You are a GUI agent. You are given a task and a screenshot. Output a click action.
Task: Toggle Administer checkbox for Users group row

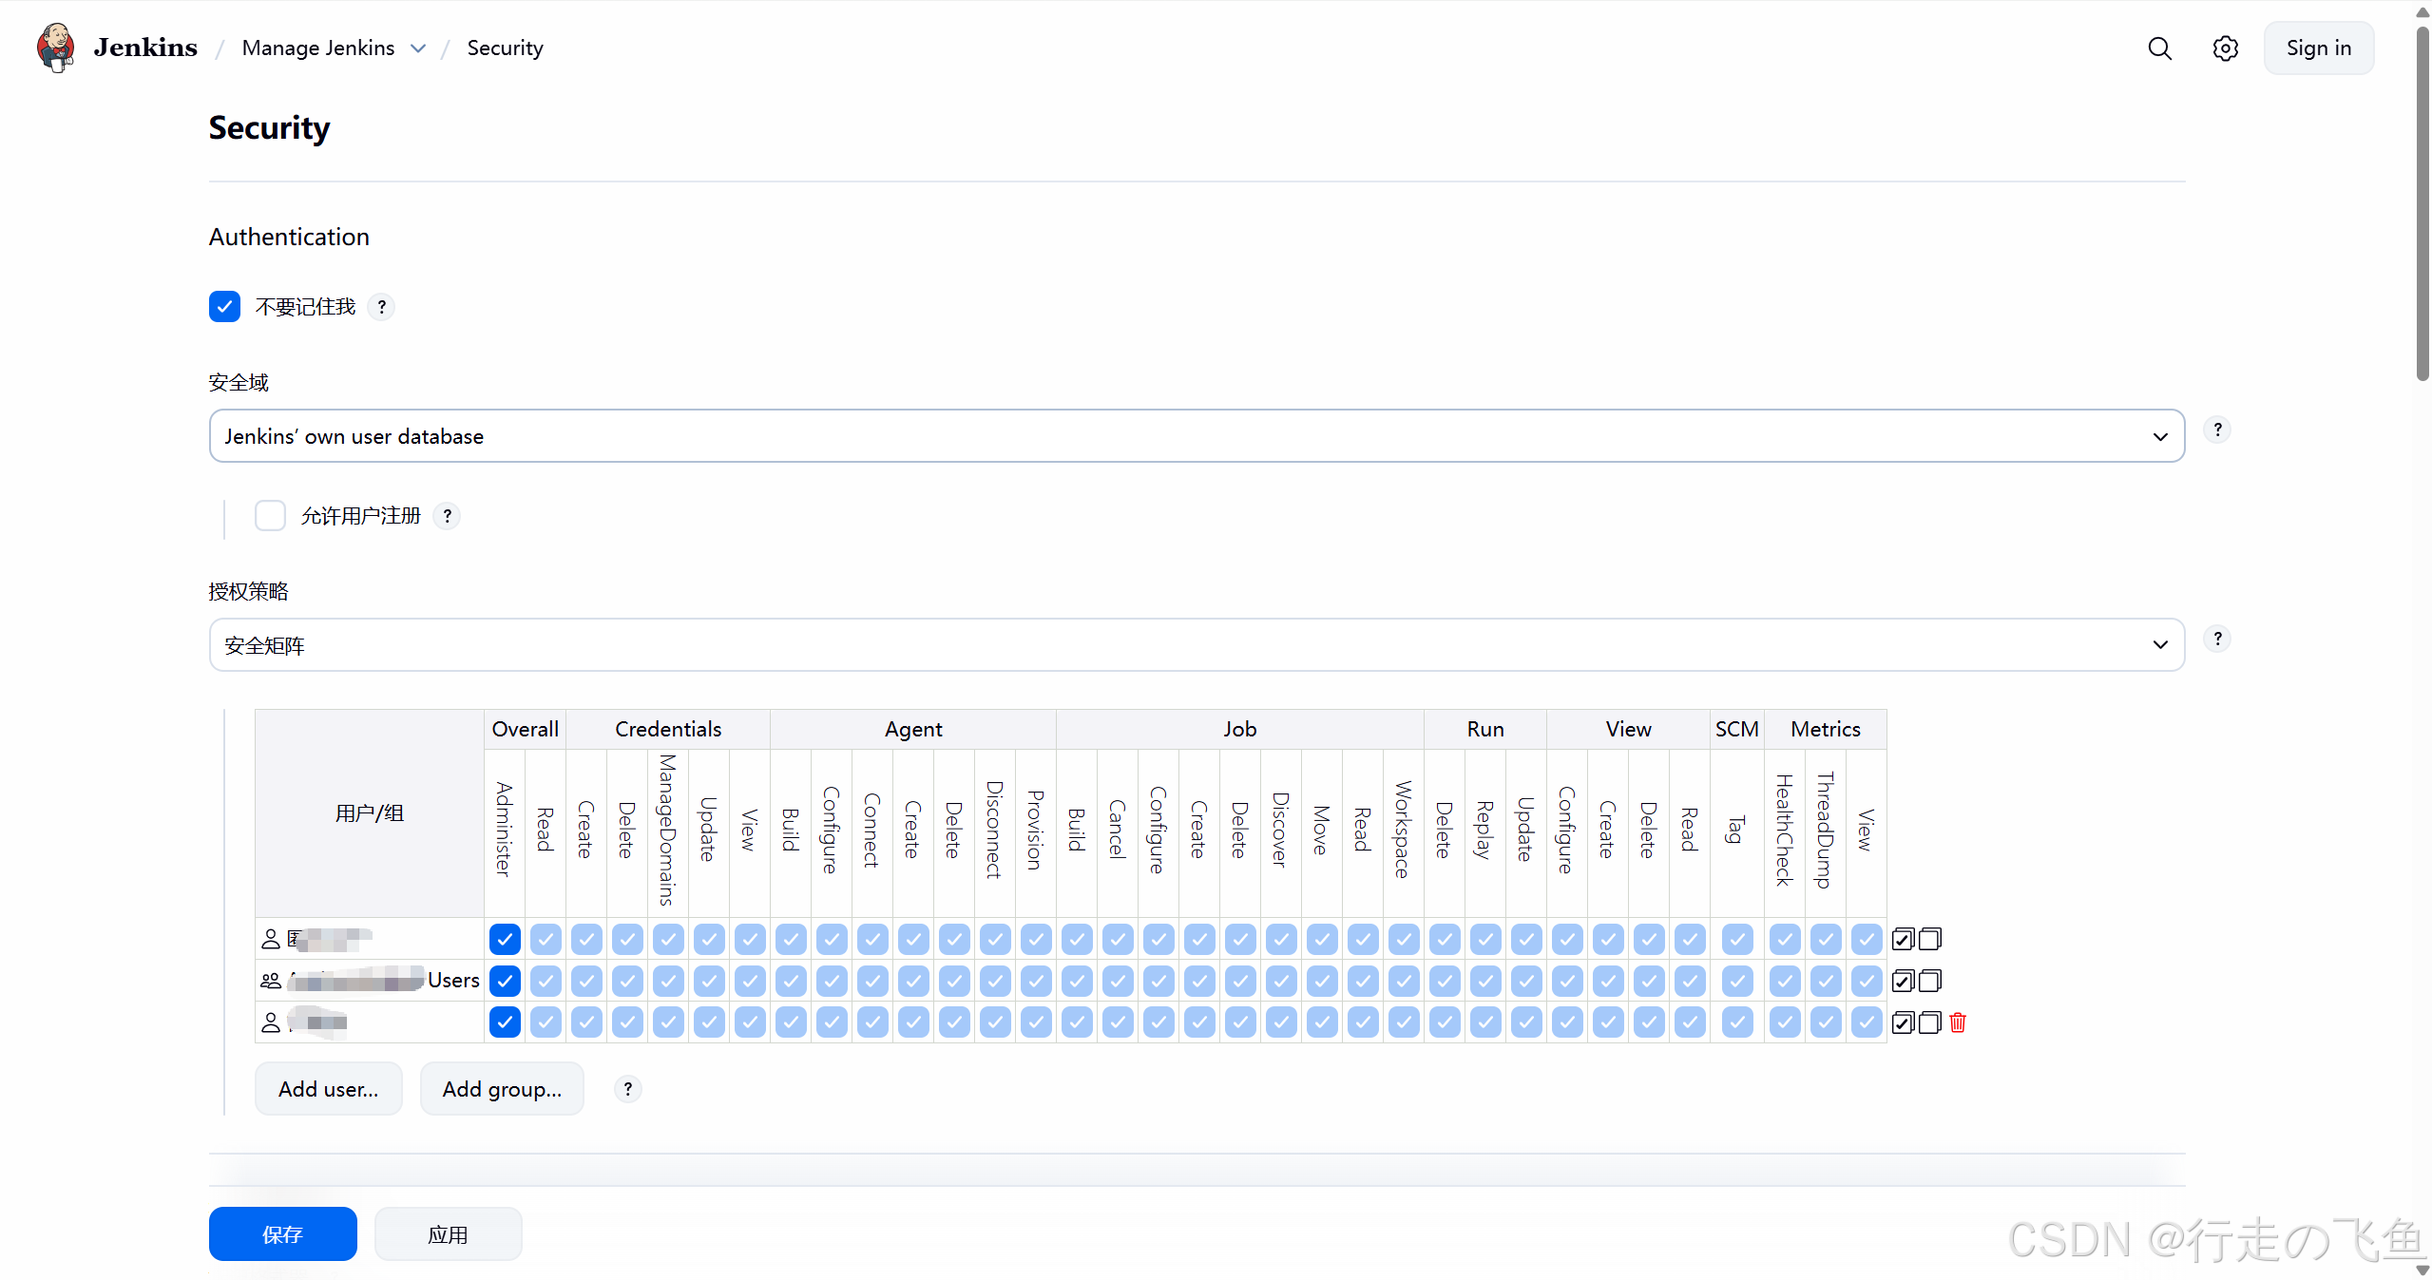[505, 981]
